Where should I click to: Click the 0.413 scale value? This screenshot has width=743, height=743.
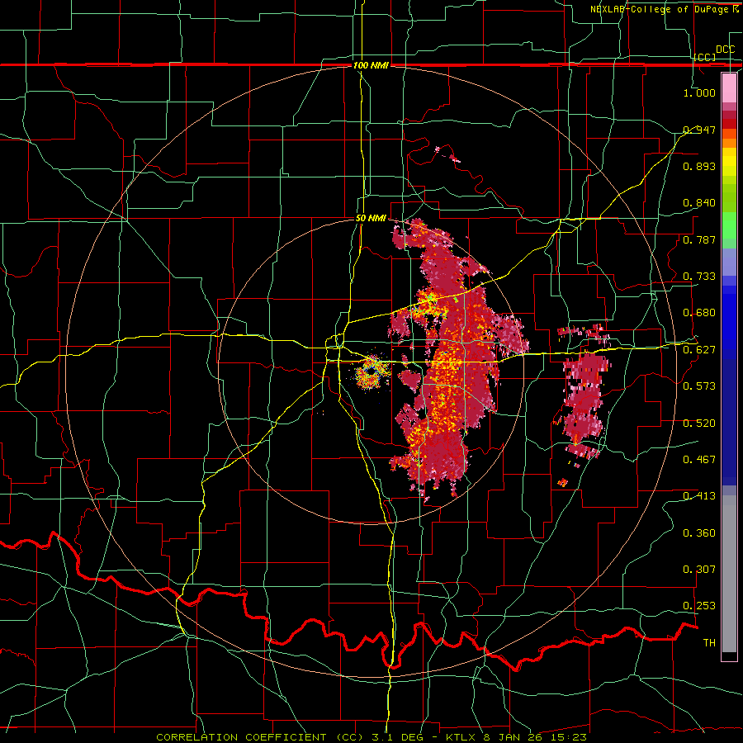pyautogui.click(x=699, y=496)
